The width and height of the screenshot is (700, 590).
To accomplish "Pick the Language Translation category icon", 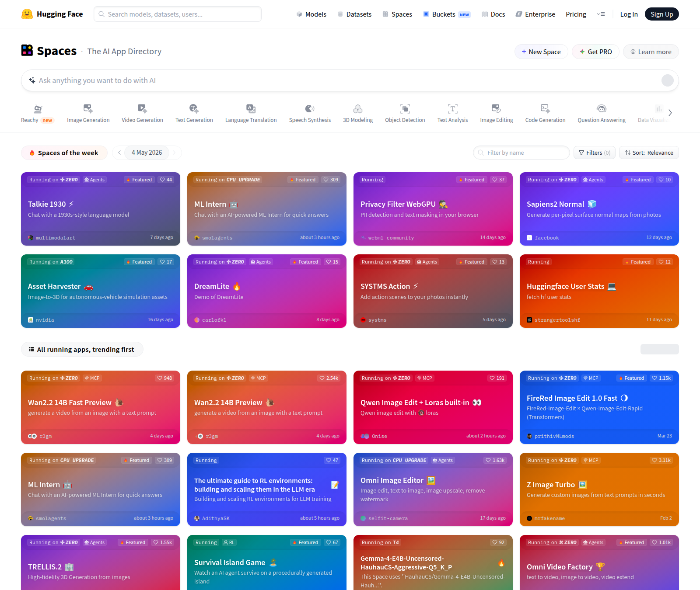I will click(x=251, y=109).
